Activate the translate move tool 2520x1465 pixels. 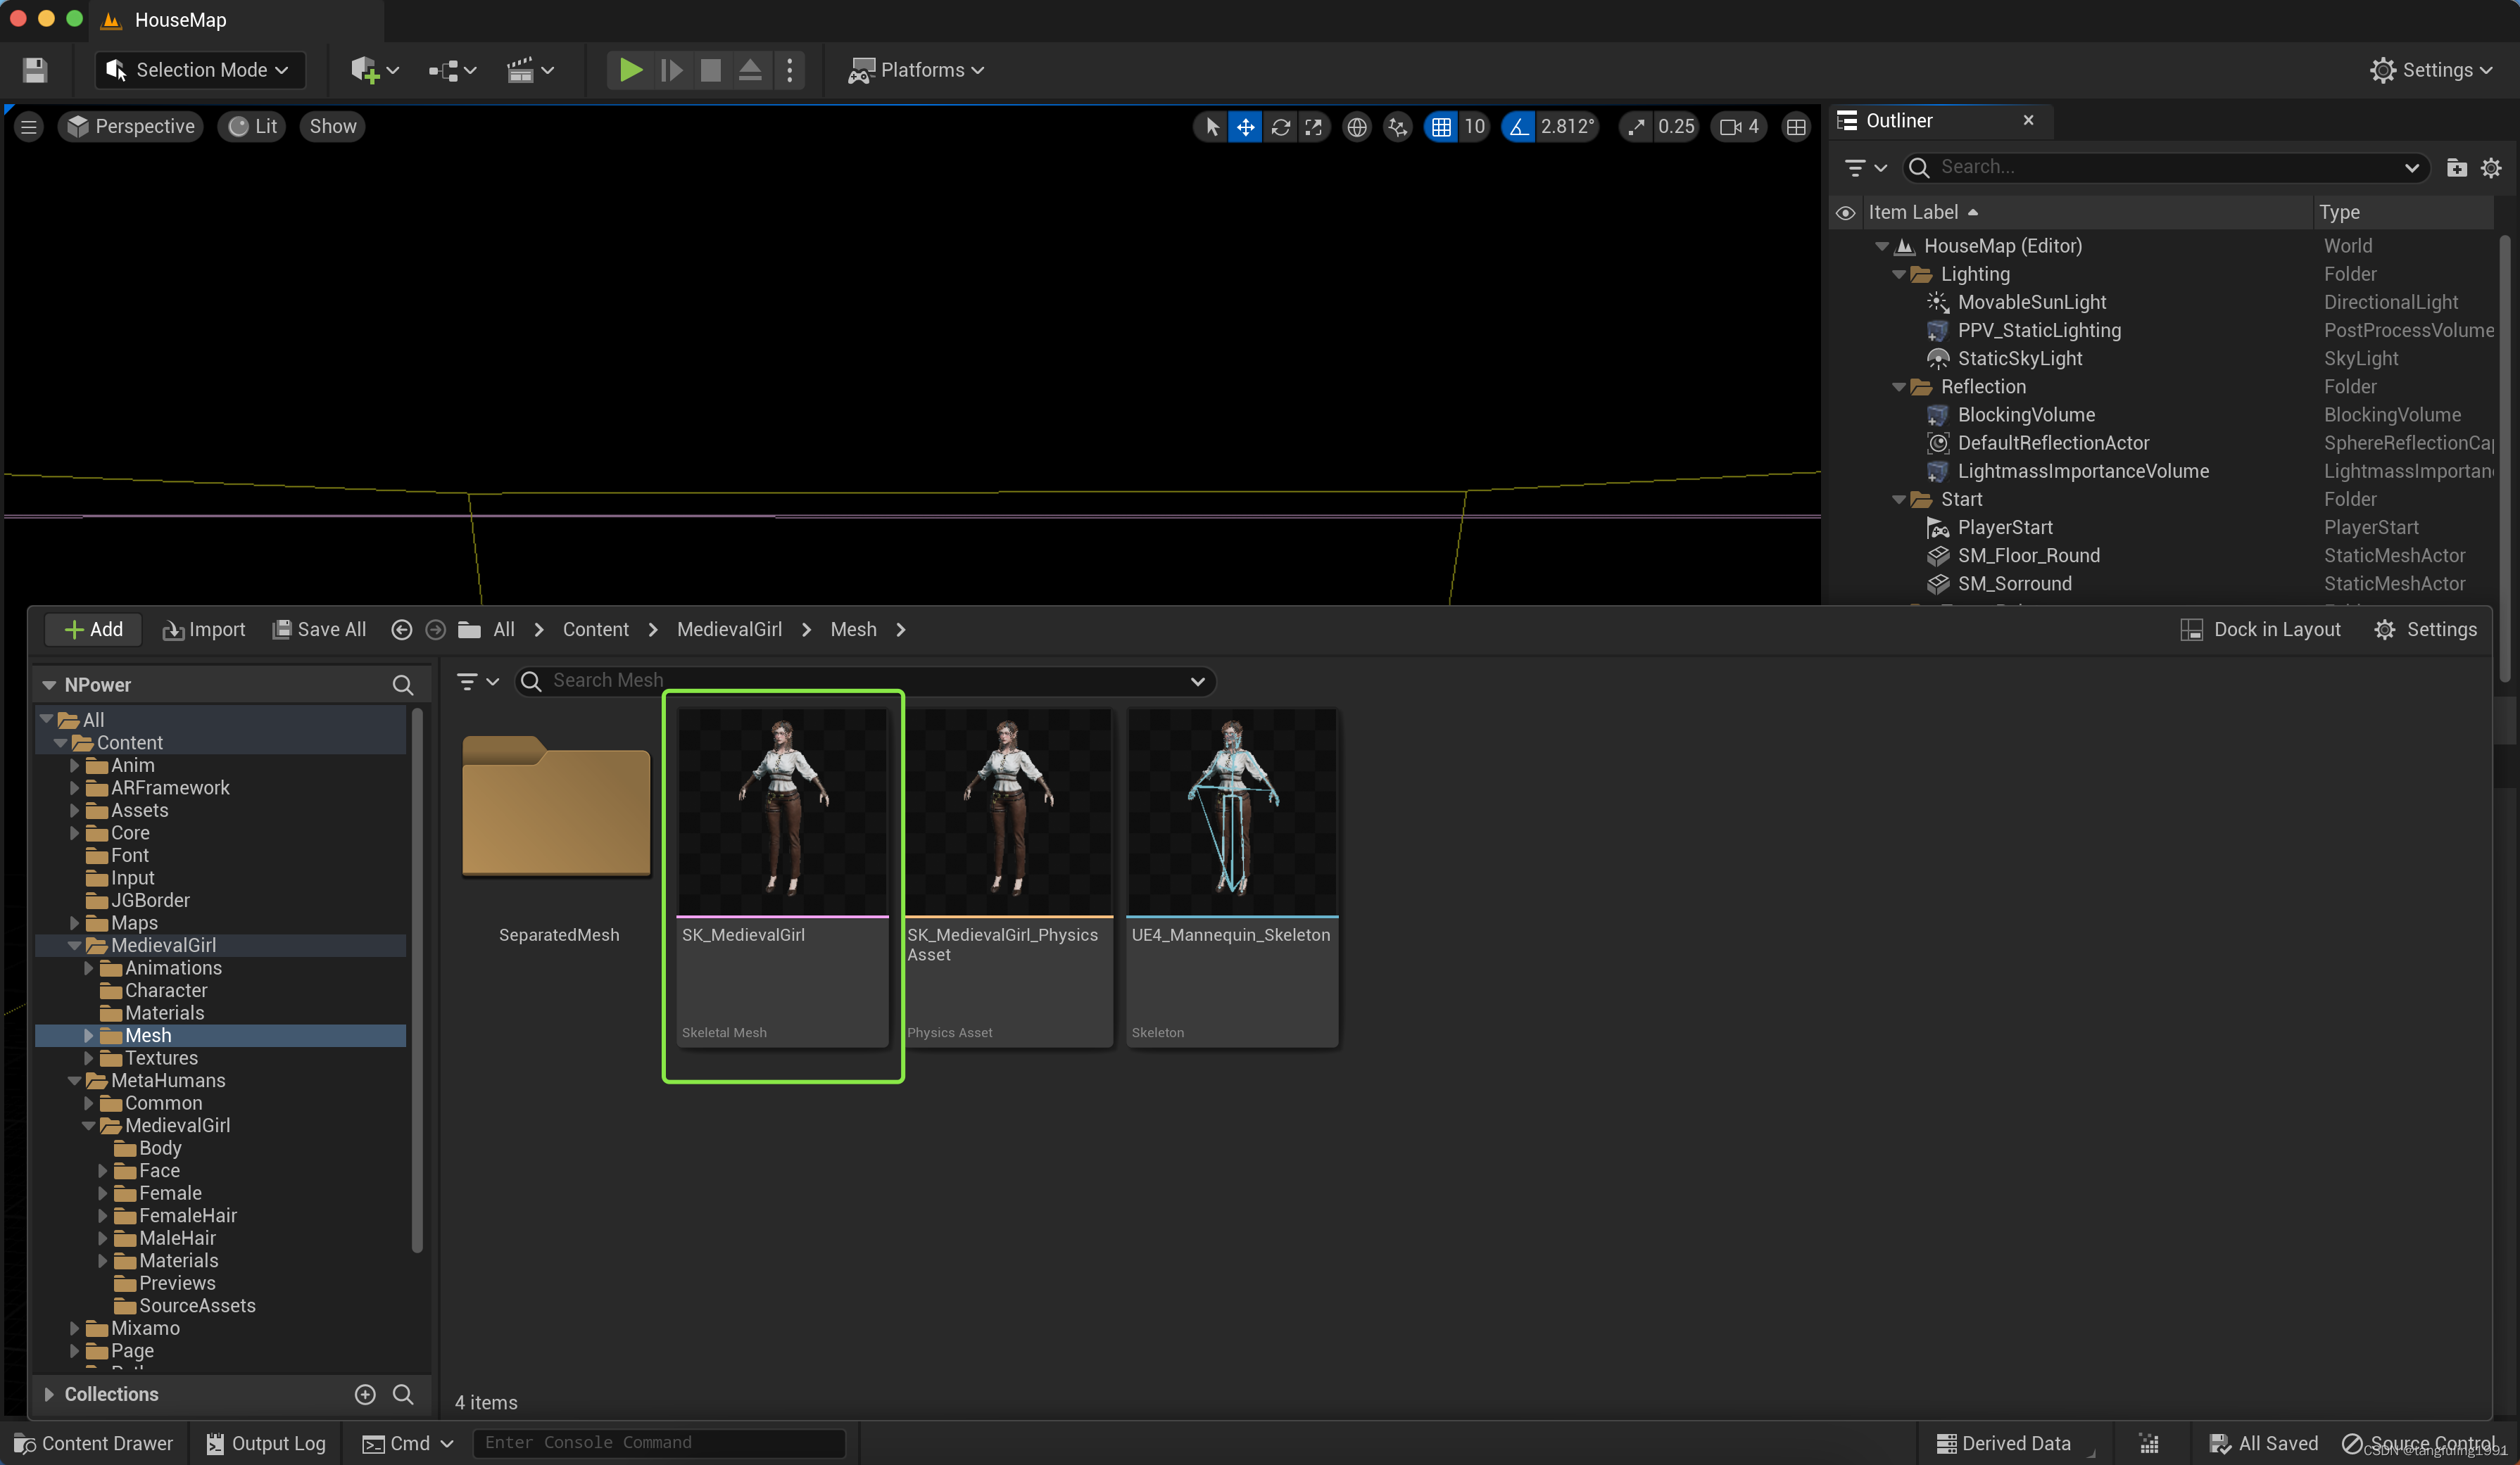point(1245,127)
